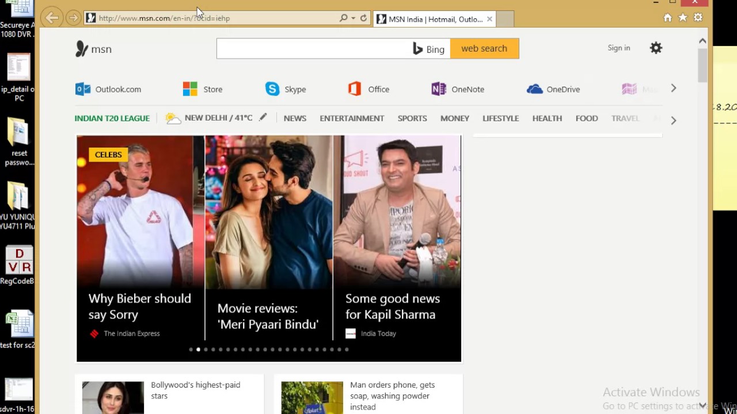The width and height of the screenshot is (737, 414).
Task: Open Bollywood's highest-paid stars article
Action: tap(196, 390)
